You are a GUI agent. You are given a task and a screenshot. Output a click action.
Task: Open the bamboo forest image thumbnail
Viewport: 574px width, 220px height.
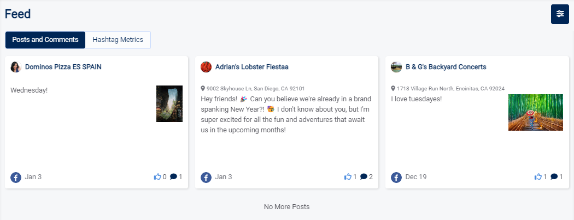coord(528,112)
